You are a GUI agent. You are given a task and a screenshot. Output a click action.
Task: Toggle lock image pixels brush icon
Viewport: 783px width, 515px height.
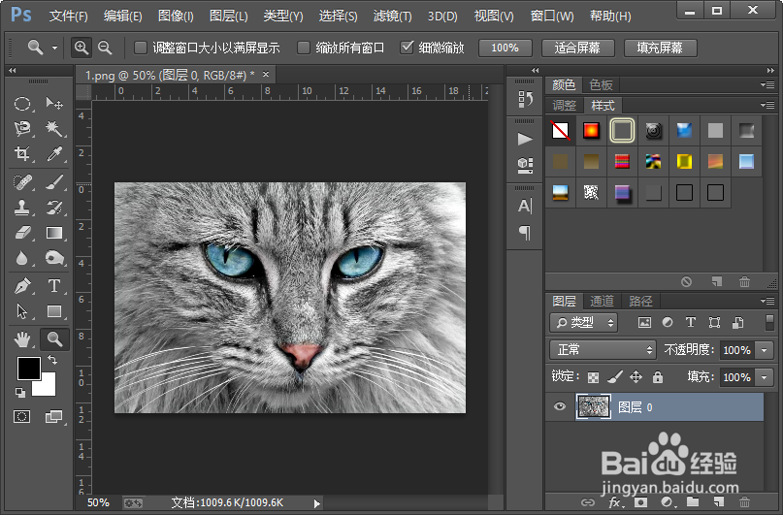click(x=615, y=376)
